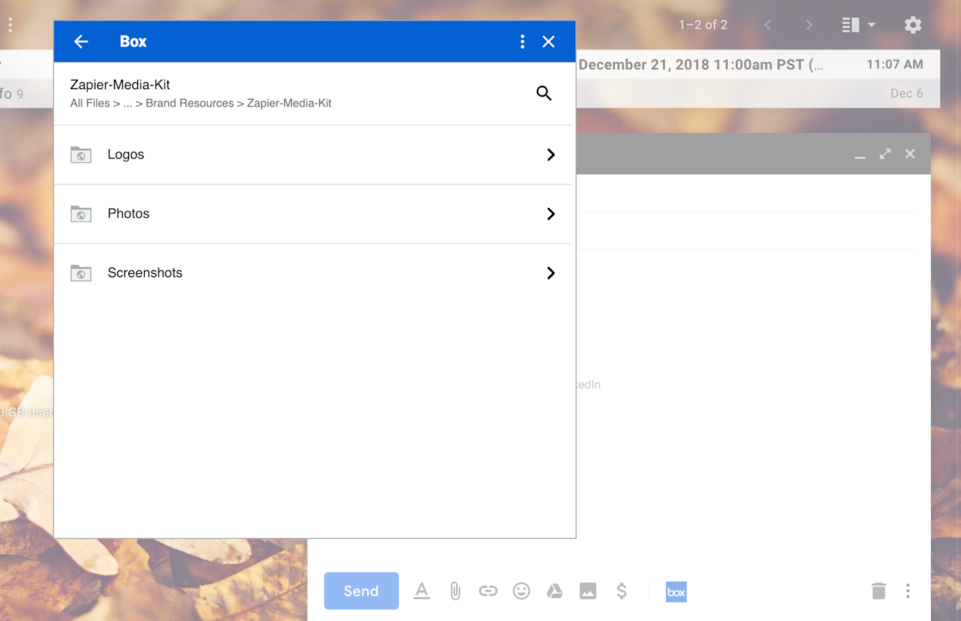Open compose window more options
The width and height of the screenshot is (961, 621).
pos(907,591)
